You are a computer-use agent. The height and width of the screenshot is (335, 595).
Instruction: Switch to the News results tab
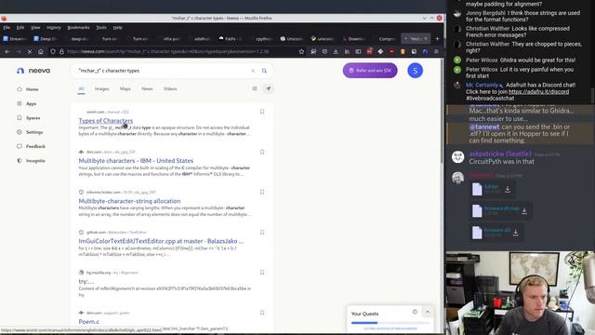147,88
